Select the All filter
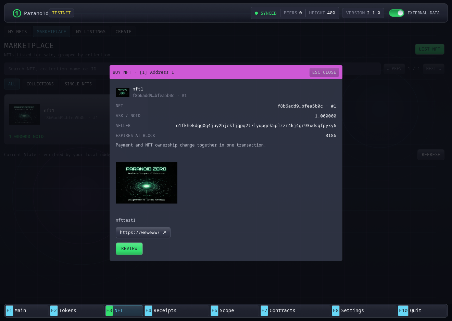Viewport: 452px width, 321px height. 12,84
